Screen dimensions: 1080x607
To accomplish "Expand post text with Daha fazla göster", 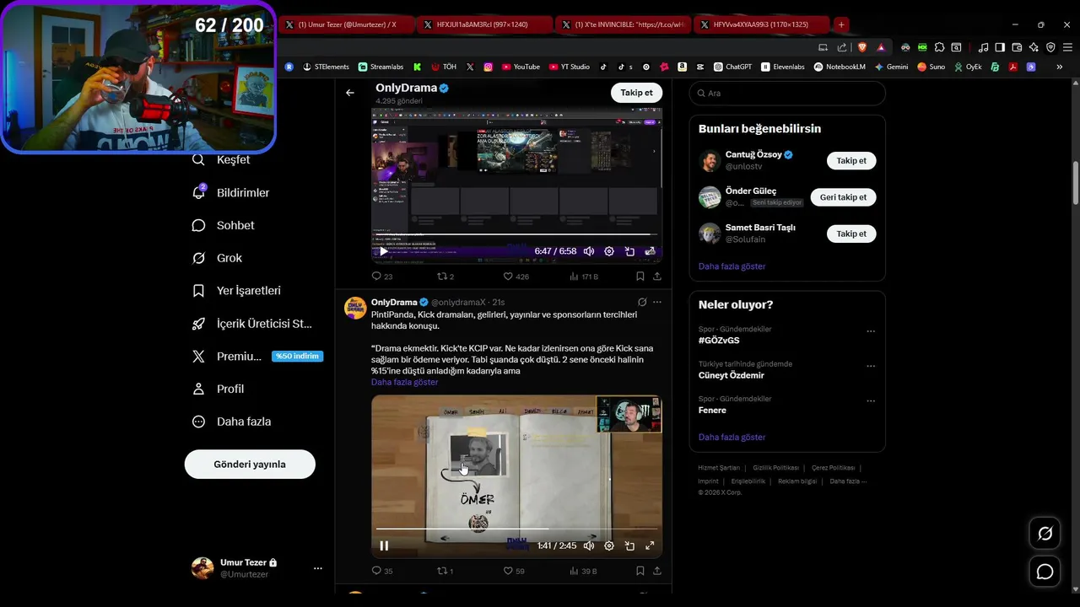I will click(404, 382).
